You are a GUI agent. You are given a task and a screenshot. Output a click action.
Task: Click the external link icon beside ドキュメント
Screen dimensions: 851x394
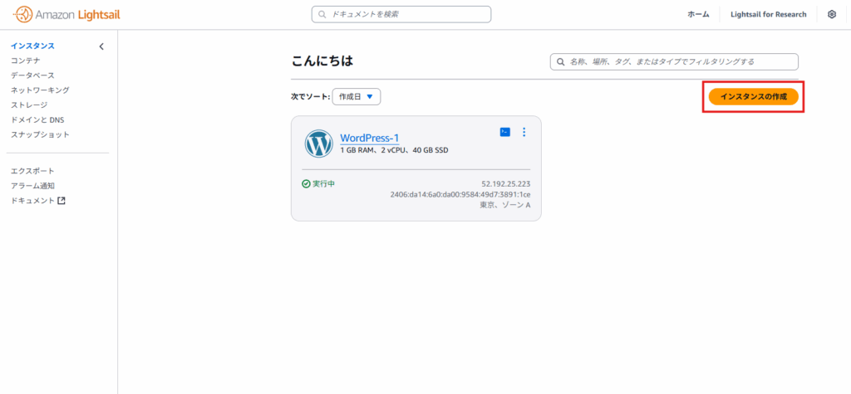[x=61, y=201]
